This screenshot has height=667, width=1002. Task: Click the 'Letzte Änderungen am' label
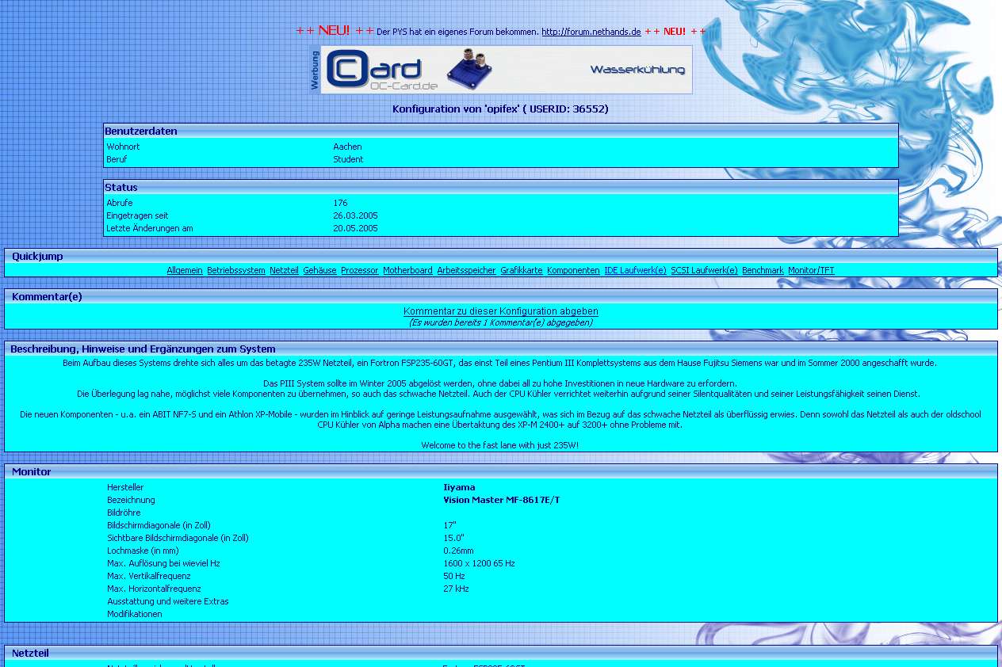[150, 228]
